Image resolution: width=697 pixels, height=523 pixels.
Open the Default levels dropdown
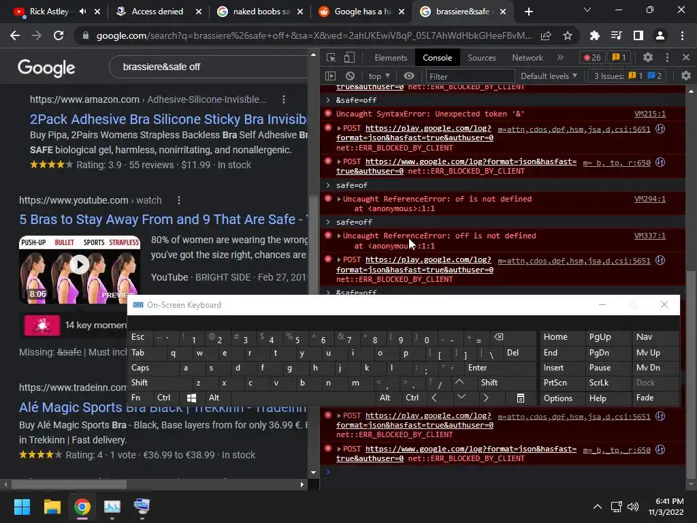coord(549,76)
